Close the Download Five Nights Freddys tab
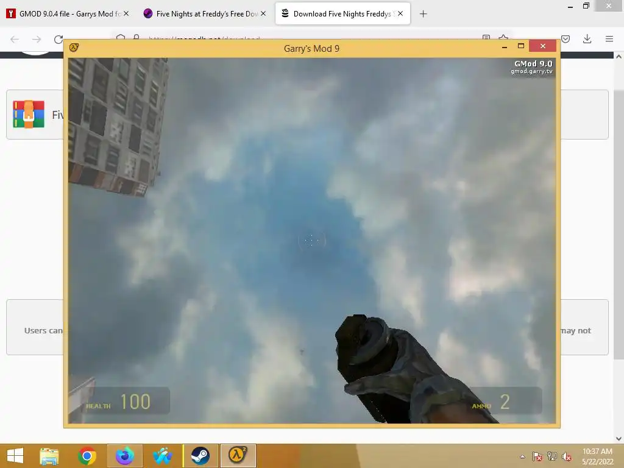 coord(400,13)
